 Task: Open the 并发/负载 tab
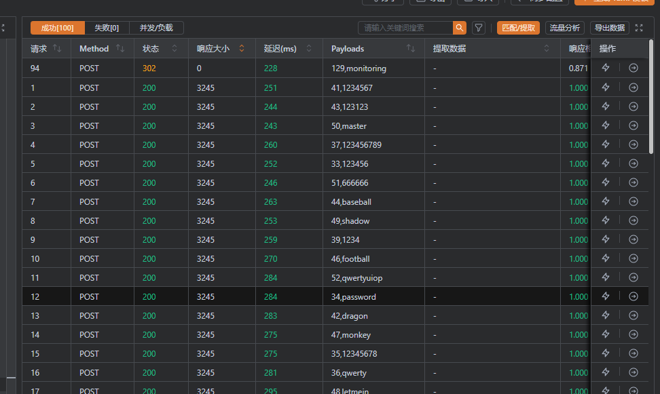click(x=156, y=28)
